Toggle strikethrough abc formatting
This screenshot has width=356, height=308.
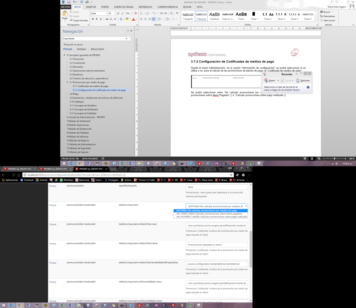tap(107, 19)
